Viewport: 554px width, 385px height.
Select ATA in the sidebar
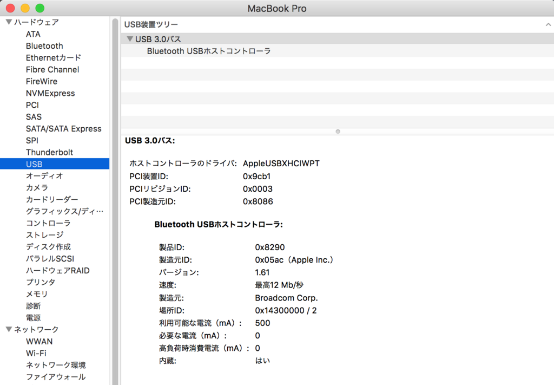point(33,34)
